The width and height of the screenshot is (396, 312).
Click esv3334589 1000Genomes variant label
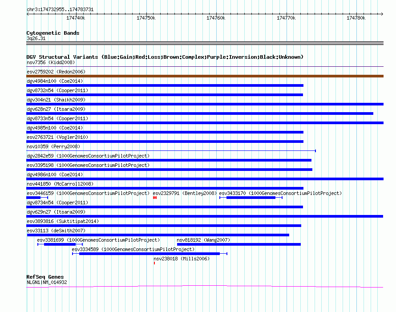[133, 249]
